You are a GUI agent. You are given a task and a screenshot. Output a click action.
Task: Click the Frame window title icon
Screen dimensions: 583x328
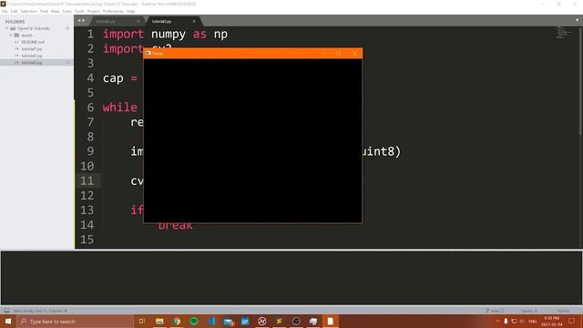click(148, 53)
